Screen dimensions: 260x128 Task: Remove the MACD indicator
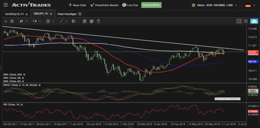(x=40, y=85)
